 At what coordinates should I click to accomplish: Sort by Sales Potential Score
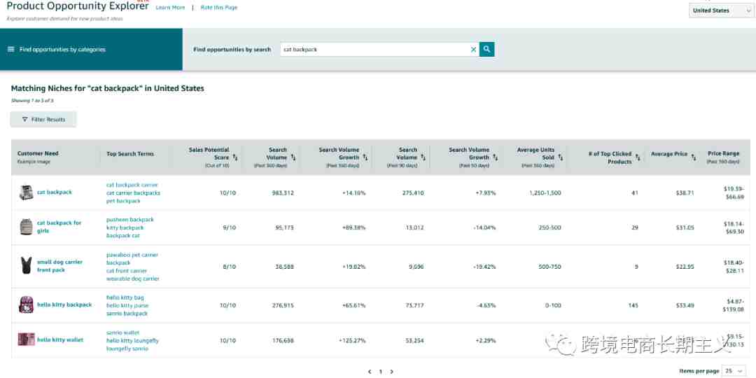(235, 157)
